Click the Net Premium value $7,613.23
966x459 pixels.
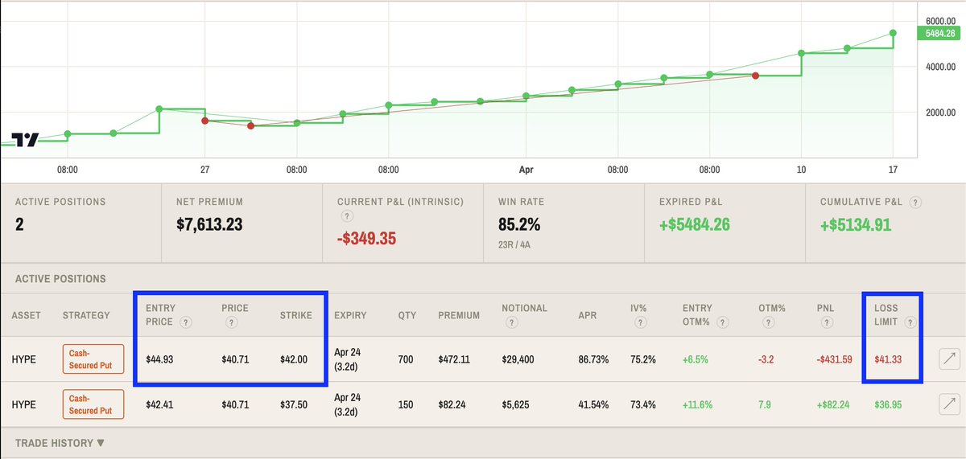(209, 225)
